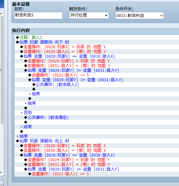Screen dimensions: 179x186
Task: Select 变量操作 玩家Y line in the 向下 branch
Action: 97,61
